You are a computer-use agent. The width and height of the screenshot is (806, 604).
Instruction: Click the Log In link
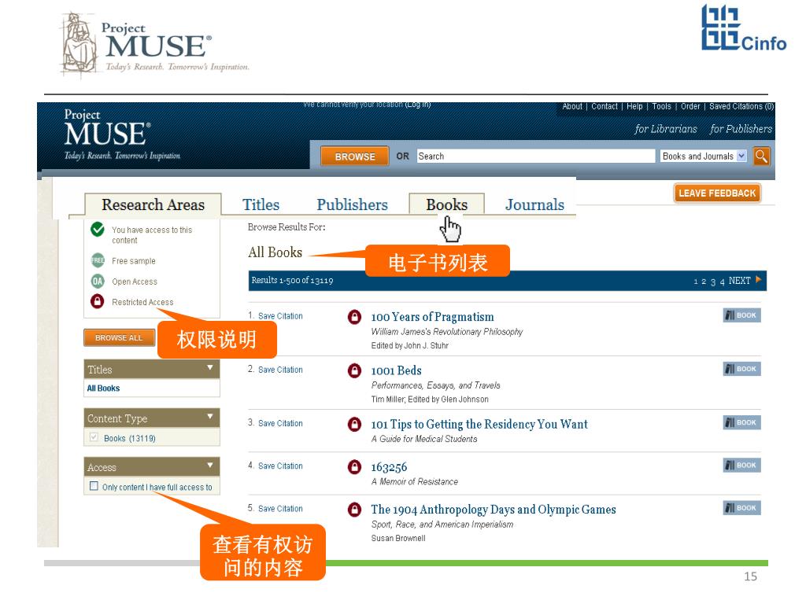[418, 105]
